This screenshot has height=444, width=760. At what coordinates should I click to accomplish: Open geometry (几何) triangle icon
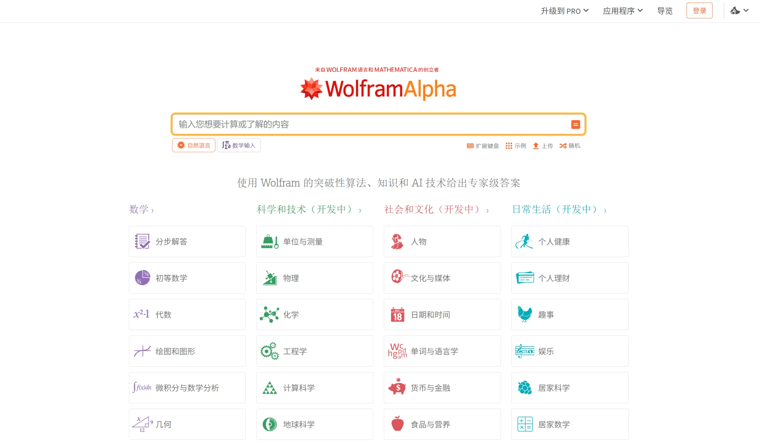[142, 424]
